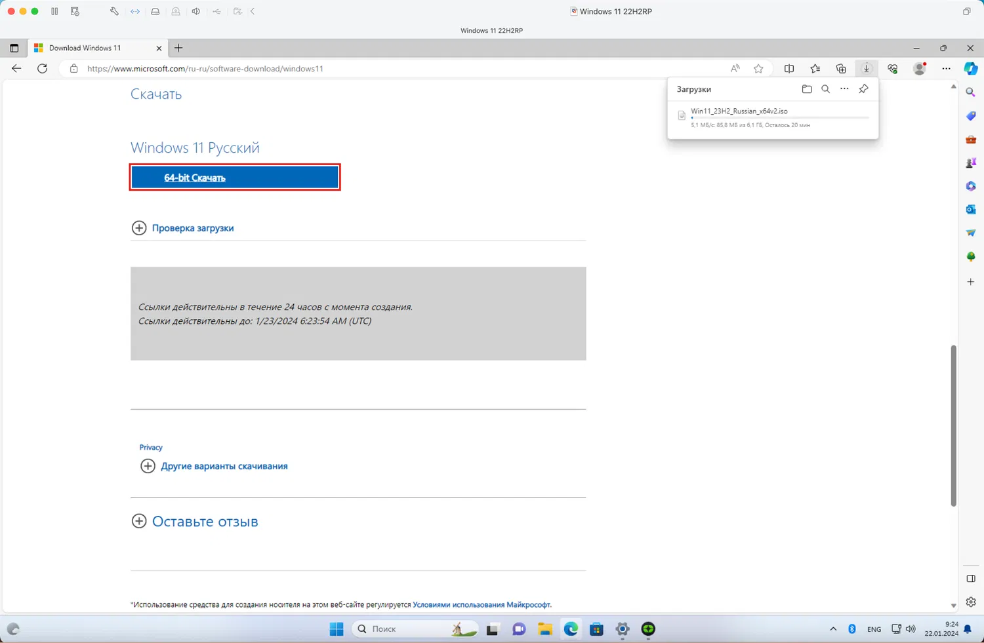
Task: Expand Другие варианты скачивания section
Action: (x=215, y=466)
